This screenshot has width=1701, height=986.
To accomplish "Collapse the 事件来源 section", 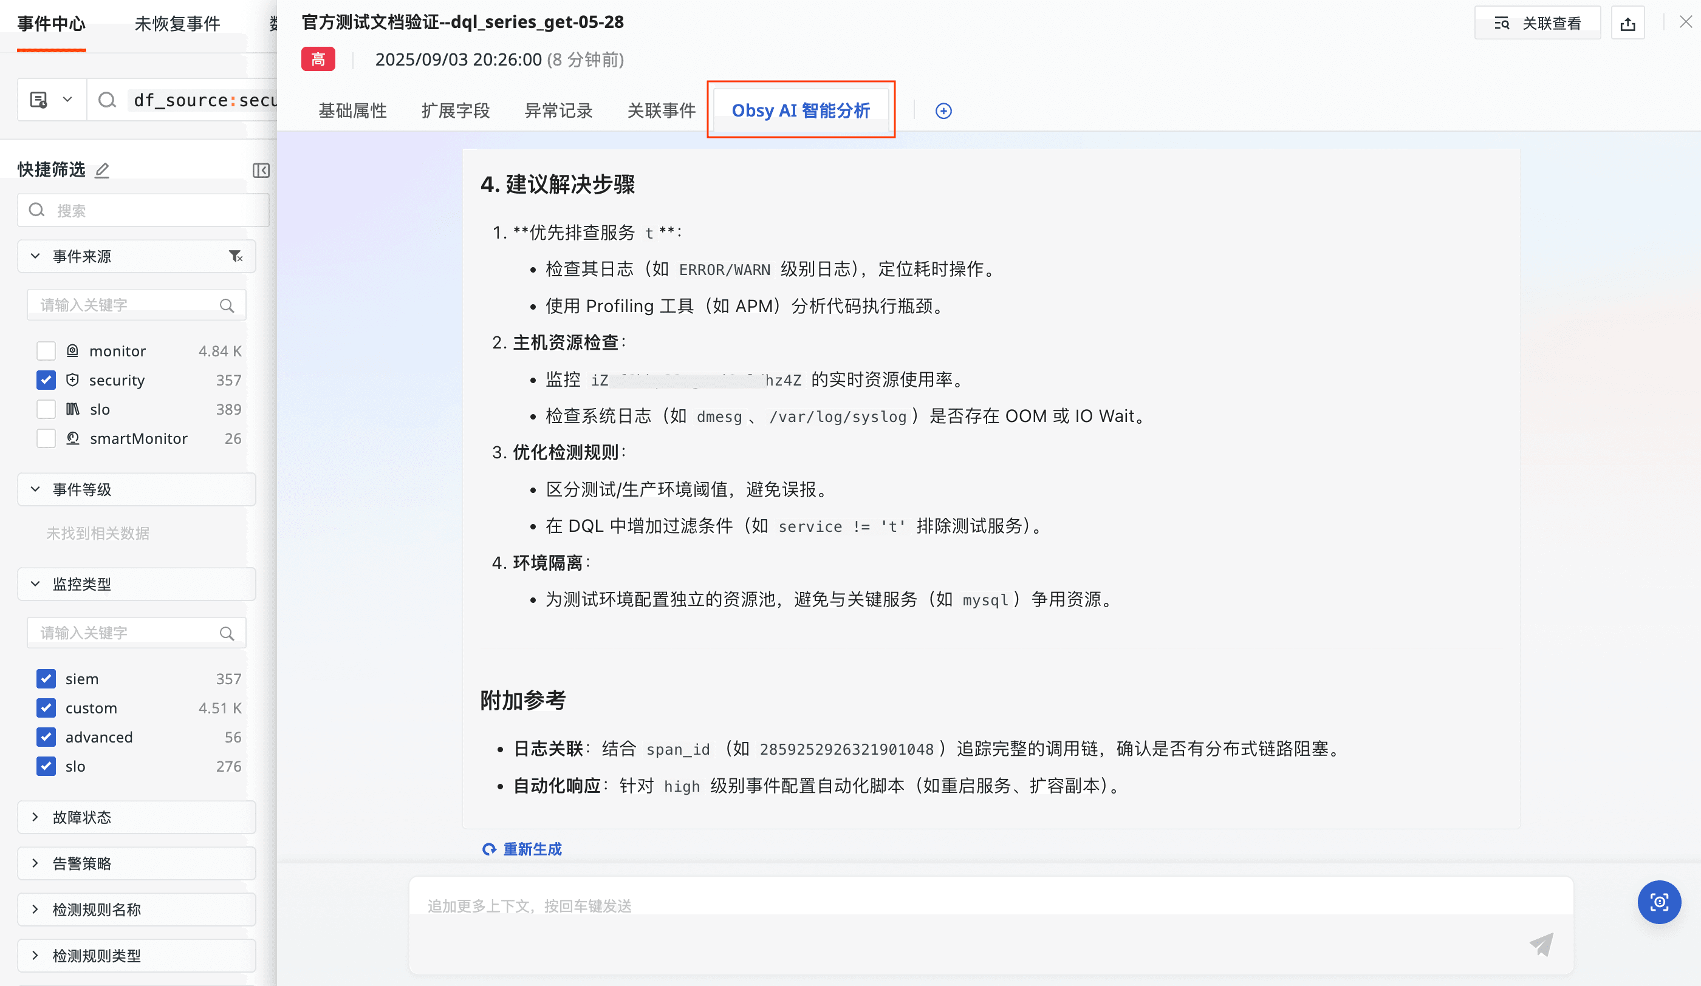I will 36,256.
